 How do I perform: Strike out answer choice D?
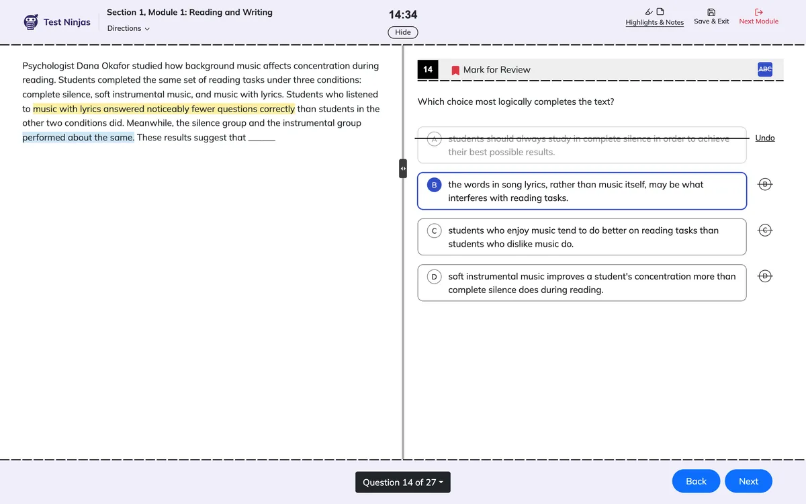tap(765, 276)
